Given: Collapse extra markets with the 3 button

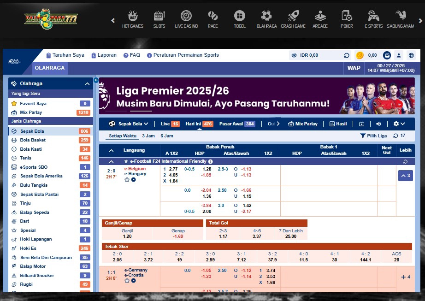Looking at the screenshot, I should coord(406,176).
